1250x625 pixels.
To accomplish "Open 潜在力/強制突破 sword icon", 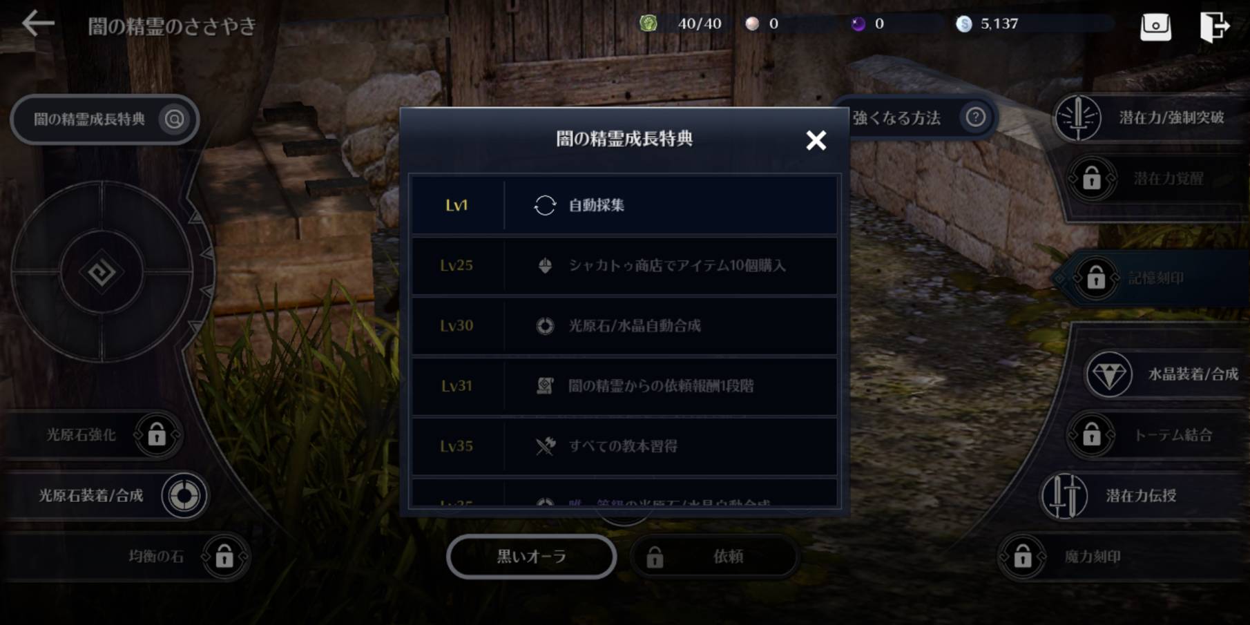I will click(x=1078, y=117).
